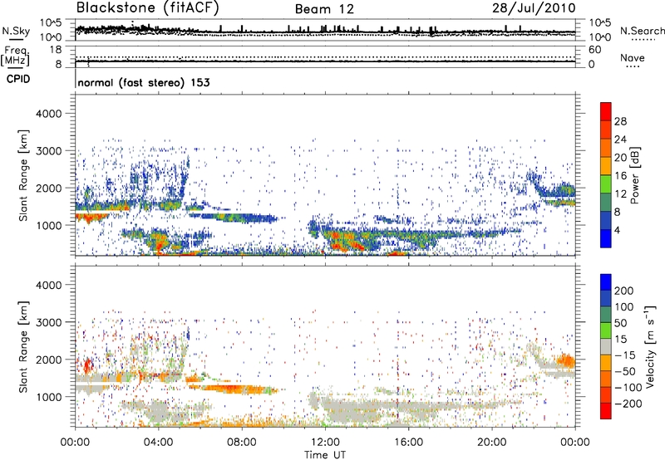
Task: Pick the red bottom segment of velocity colorbar
Action: 606,411
